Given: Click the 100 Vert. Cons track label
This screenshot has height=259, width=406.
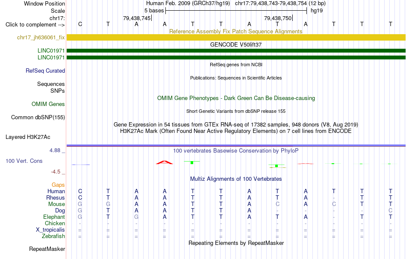Looking at the screenshot, I should (x=24, y=161).
